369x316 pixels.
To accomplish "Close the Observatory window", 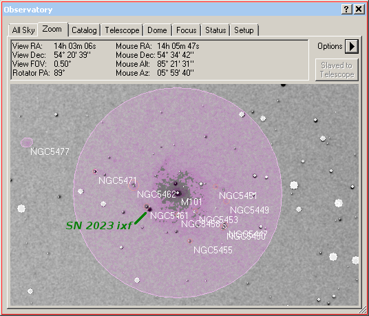I will [359, 9].
